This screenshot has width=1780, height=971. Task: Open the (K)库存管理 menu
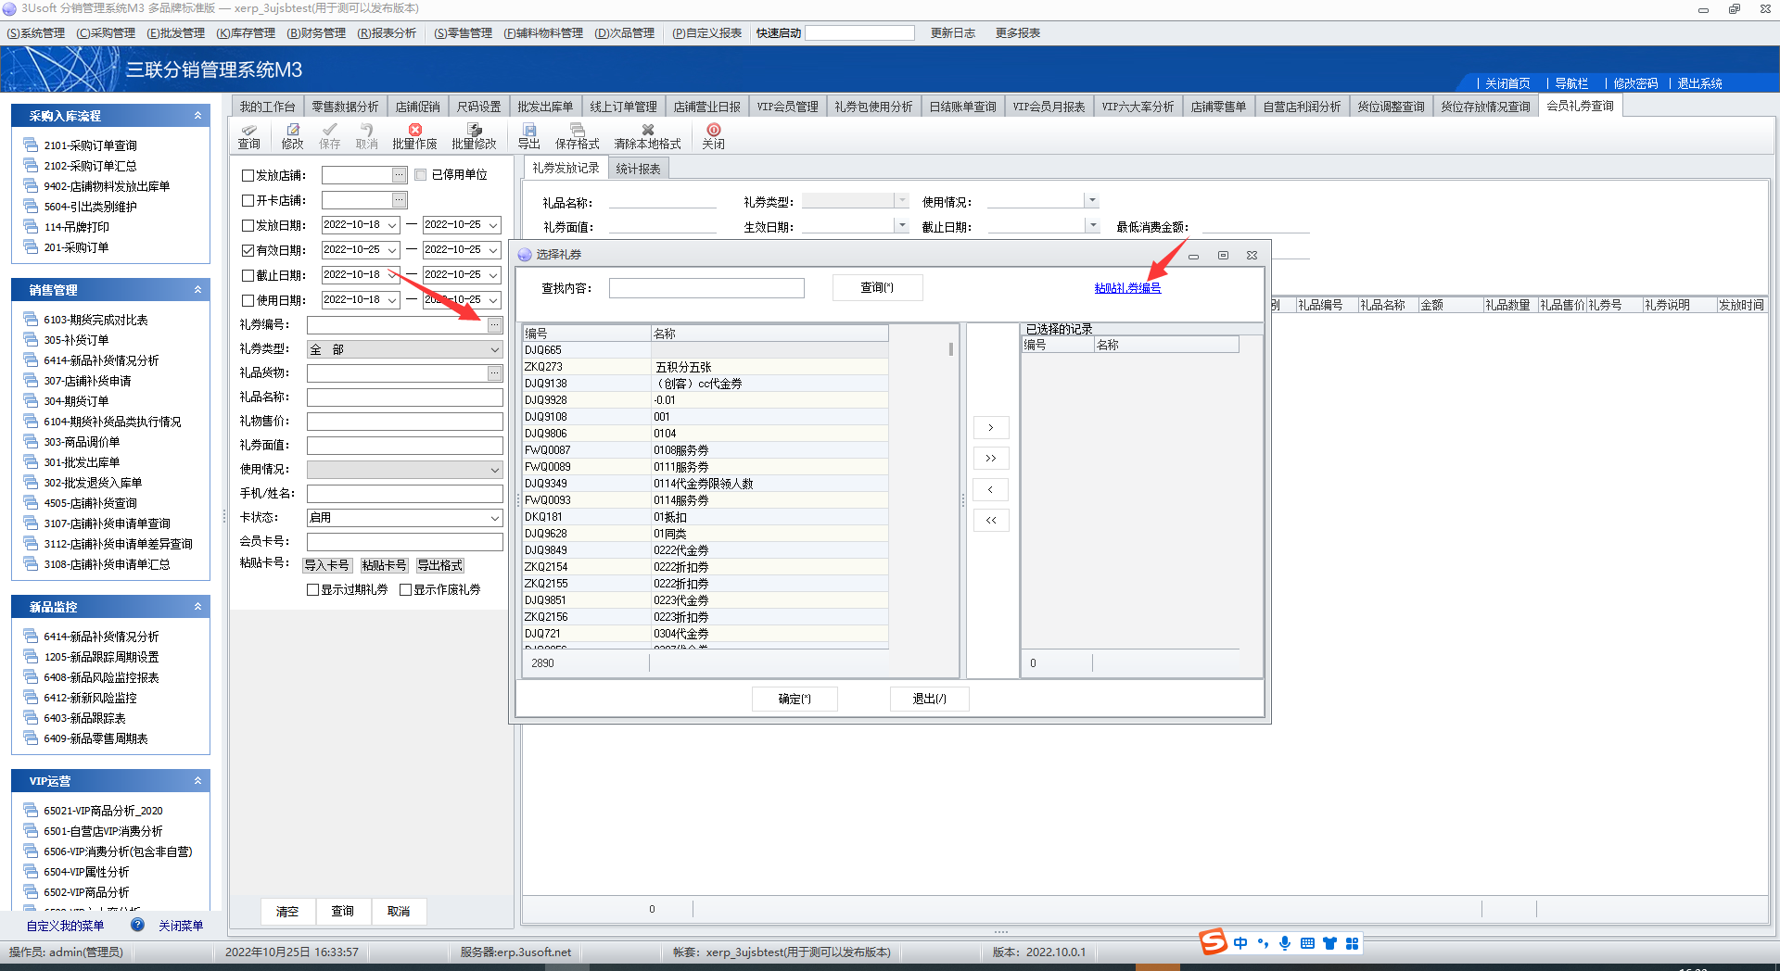(x=246, y=33)
